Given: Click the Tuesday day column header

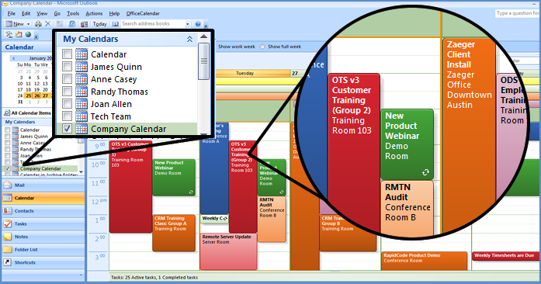Looking at the screenshot, I should coord(253,73).
